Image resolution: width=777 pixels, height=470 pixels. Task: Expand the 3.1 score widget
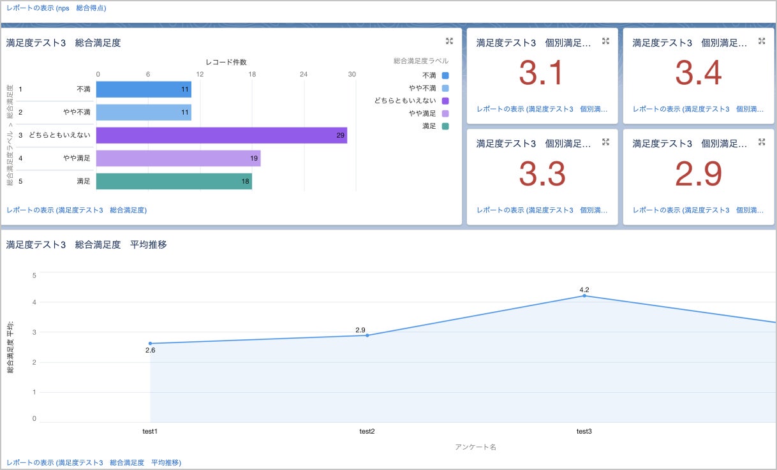(x=606, y=41)
